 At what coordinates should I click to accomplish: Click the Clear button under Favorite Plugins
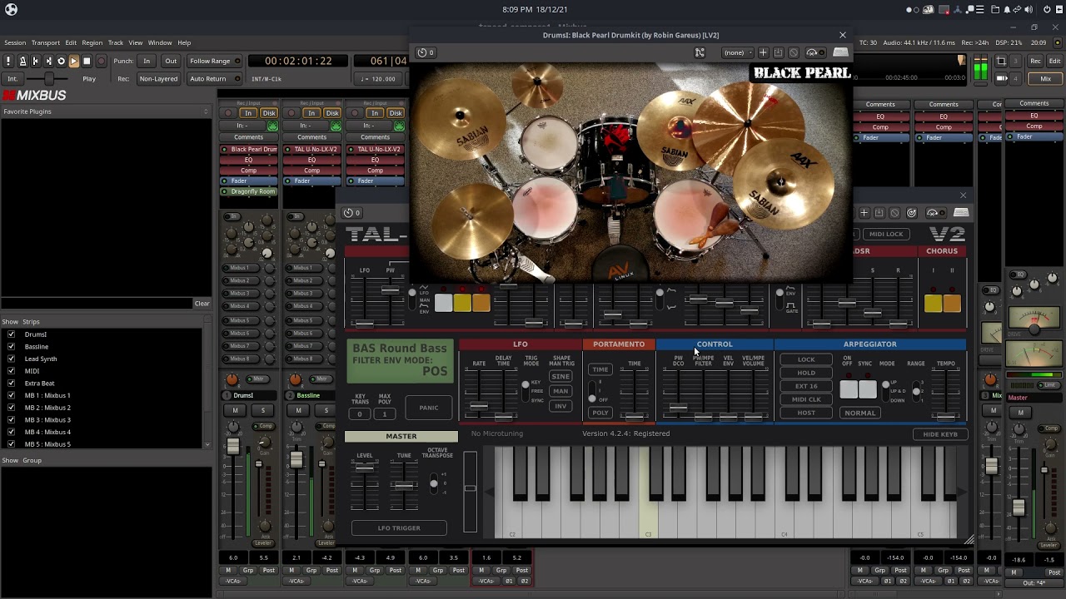coord(202,304)
